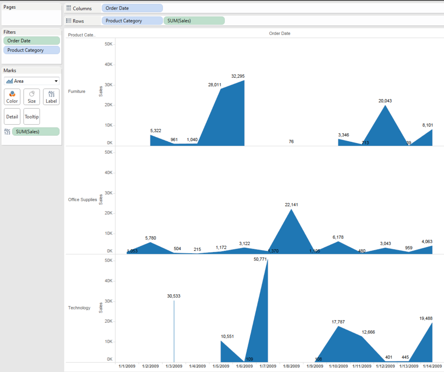The image size is (444, 372).
Task: Click the 5,780 label in Office Supplies chart
Action: coord(150,238)
